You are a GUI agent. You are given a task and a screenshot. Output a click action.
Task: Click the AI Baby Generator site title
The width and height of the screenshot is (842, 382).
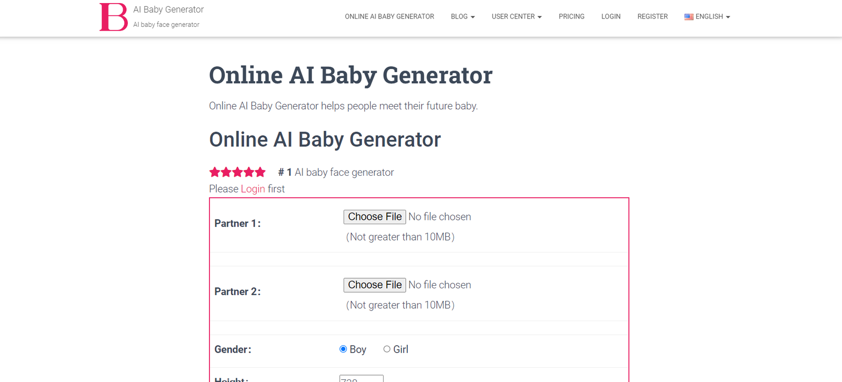(168, 9)
